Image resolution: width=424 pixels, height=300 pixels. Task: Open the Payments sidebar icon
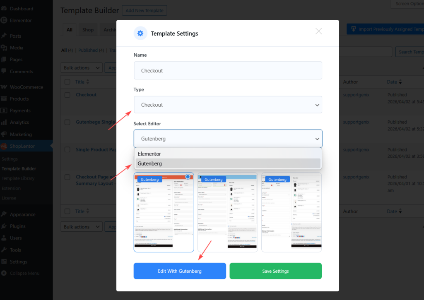pyautogui.click(x=4, y=111)
